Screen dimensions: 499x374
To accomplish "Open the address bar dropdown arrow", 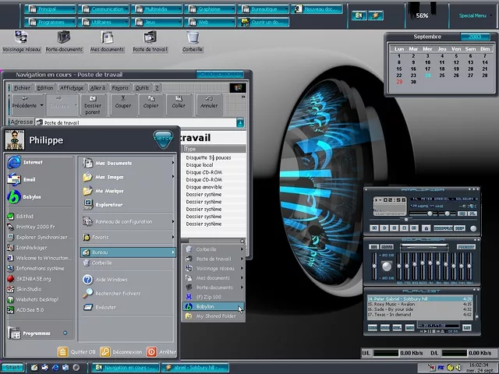I will click(240, 122).
